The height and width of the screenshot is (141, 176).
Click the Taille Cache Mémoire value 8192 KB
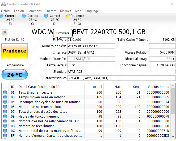(x=162, y=40)
